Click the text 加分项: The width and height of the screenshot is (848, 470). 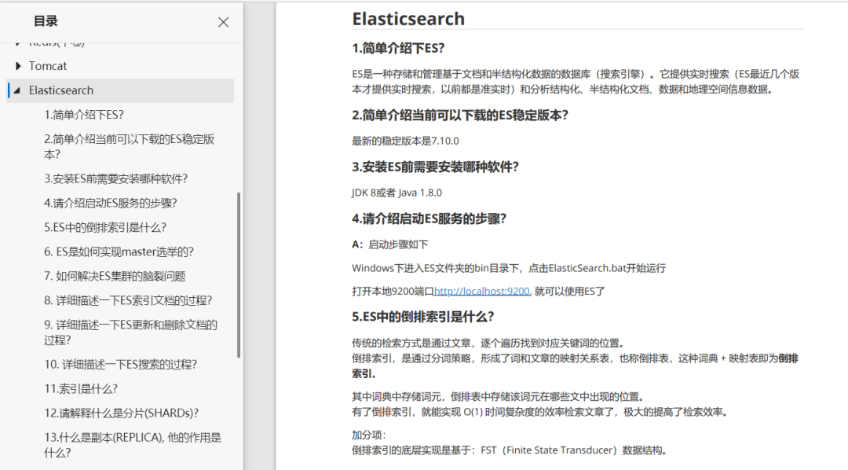368,435
